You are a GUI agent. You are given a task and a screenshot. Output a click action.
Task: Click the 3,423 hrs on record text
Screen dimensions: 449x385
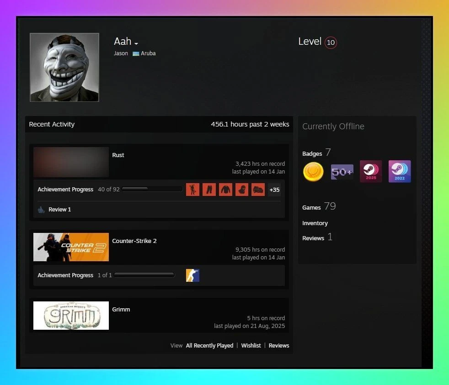click(260, 164)
